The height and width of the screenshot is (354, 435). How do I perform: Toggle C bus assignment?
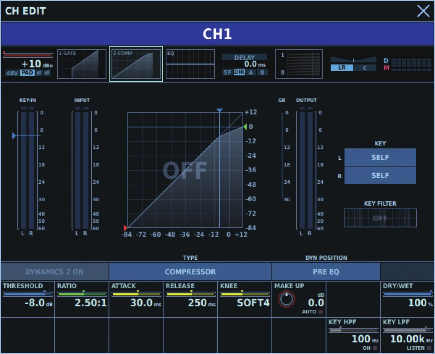tap(365, 68)
